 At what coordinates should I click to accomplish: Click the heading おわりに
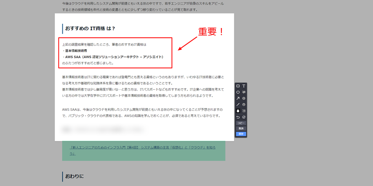pos(75,176)
